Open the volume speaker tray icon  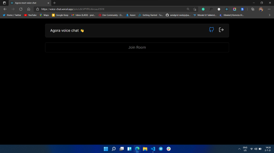(256, 149)
